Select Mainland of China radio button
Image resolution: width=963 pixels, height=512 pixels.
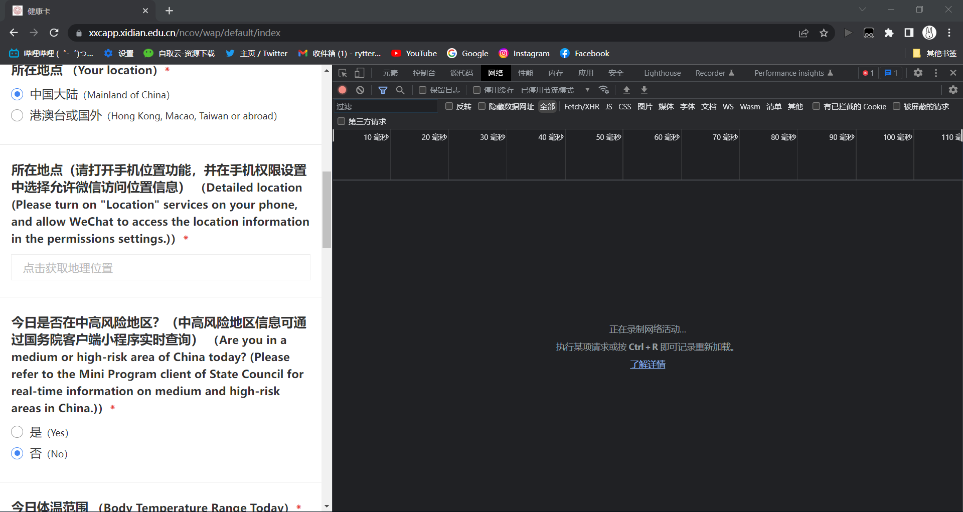[x=17, y=94]
